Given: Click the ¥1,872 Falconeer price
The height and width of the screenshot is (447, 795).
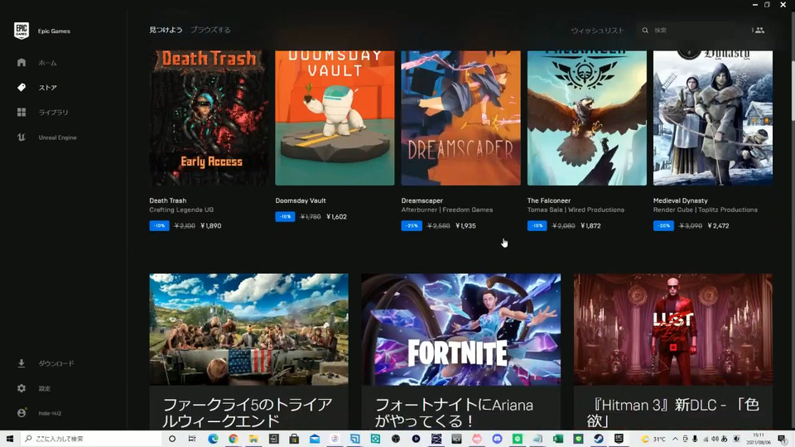Looking at the screenshot, I should click(x=590, y=226).
